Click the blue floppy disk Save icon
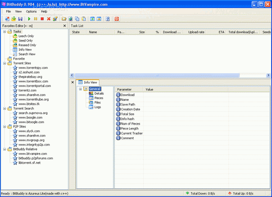 [x=20, y=19]
